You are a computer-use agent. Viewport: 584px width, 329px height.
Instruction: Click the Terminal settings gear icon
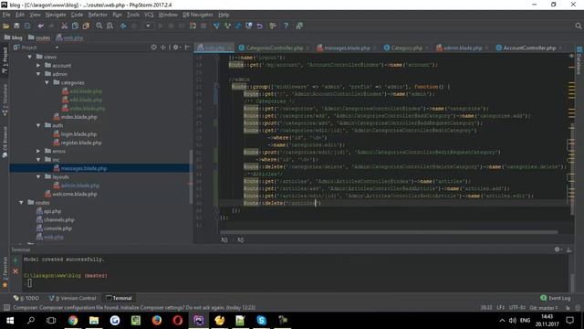point(558,249)
